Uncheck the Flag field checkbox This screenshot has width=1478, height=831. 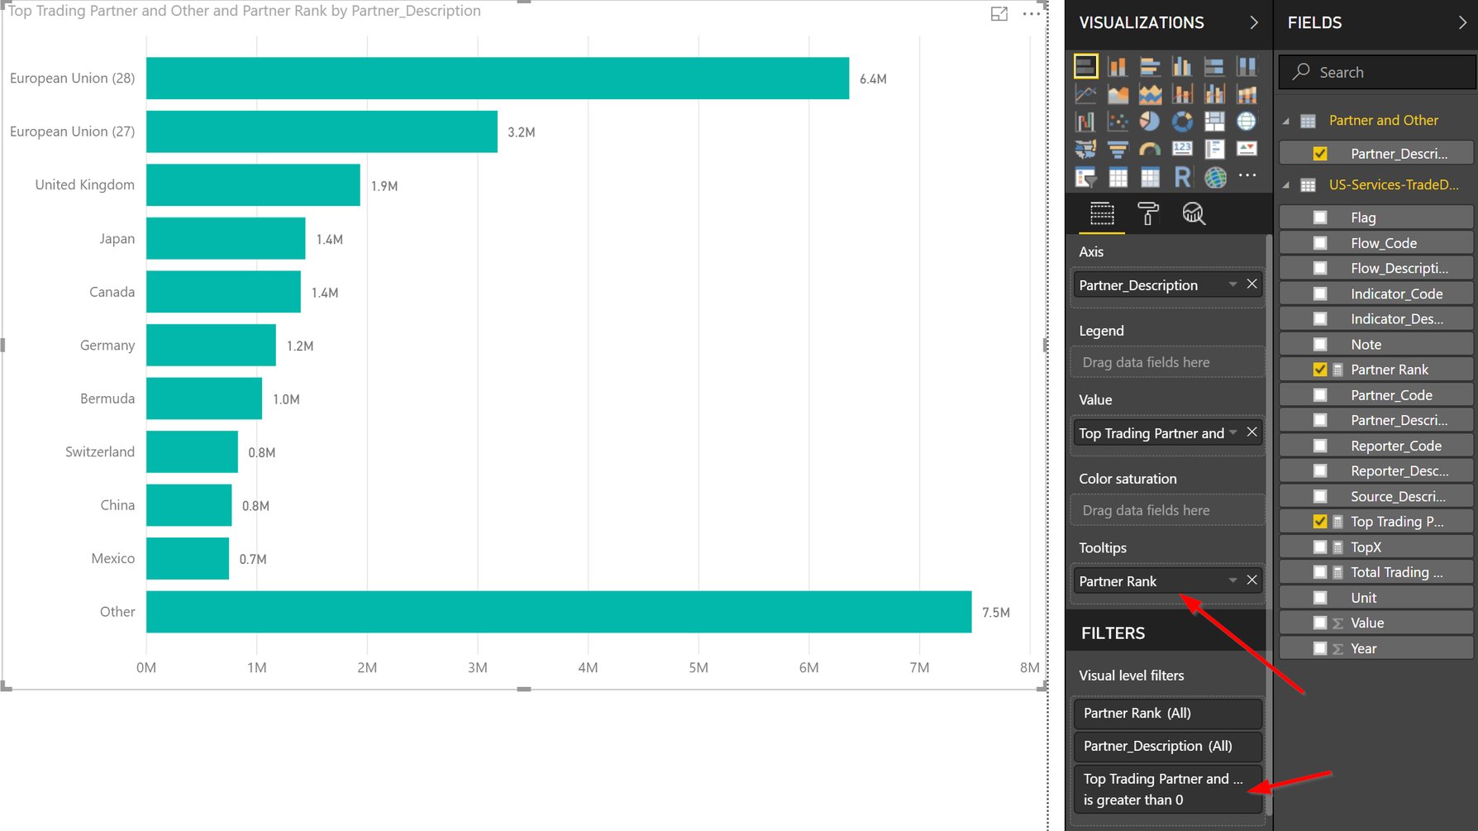1320,217
